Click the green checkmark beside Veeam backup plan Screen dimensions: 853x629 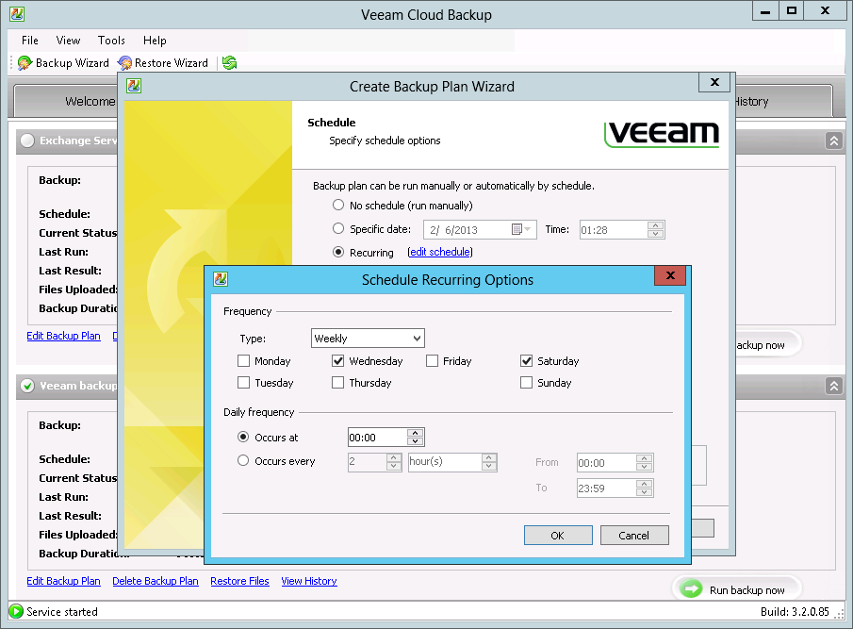coord(27,386)
